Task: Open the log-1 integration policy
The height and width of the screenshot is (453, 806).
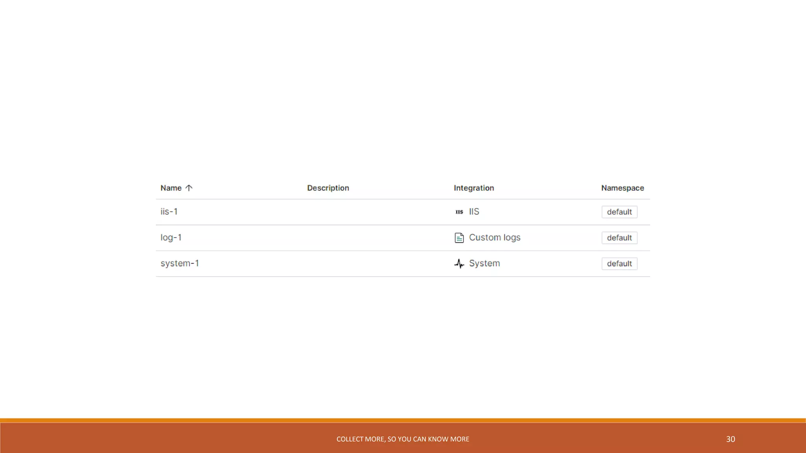Action: tap(171, 238)
